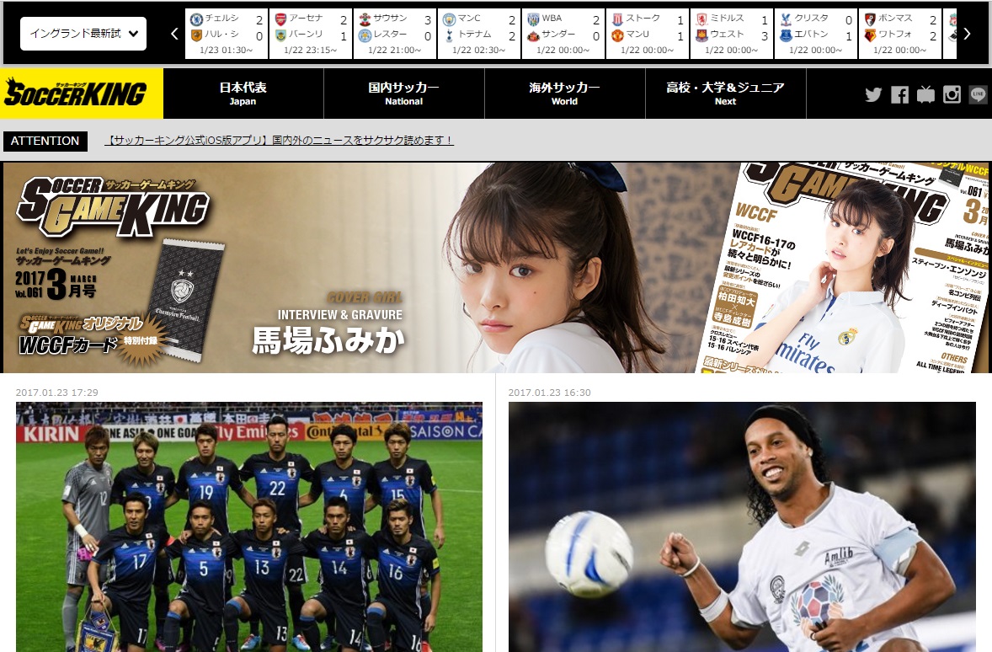Click Hull City crest in ticker
Screen dimensions: 992x652
tap(197, 35)
